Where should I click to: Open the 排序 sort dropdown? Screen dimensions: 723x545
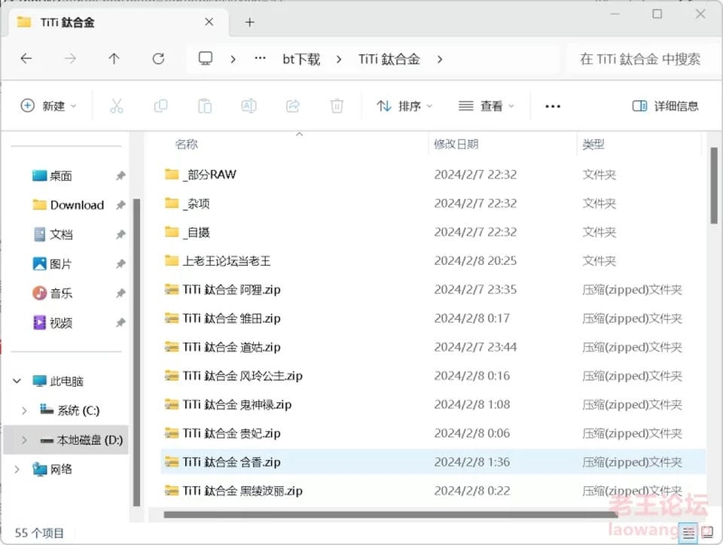(404, 106)
